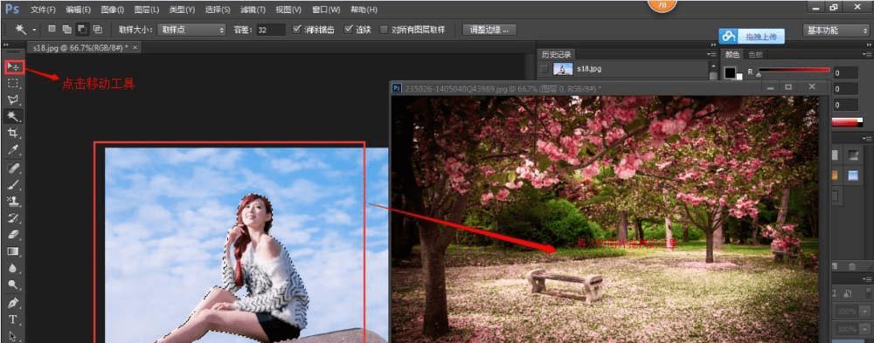Toggle the 消除锯齿 anti-alias checkbox
This screenshot has height=343, width=874.
point(296,29)
